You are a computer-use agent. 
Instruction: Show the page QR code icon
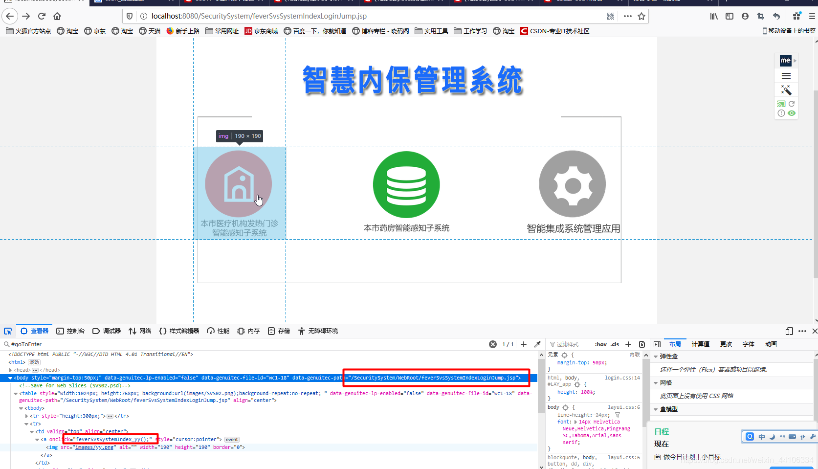611,16
